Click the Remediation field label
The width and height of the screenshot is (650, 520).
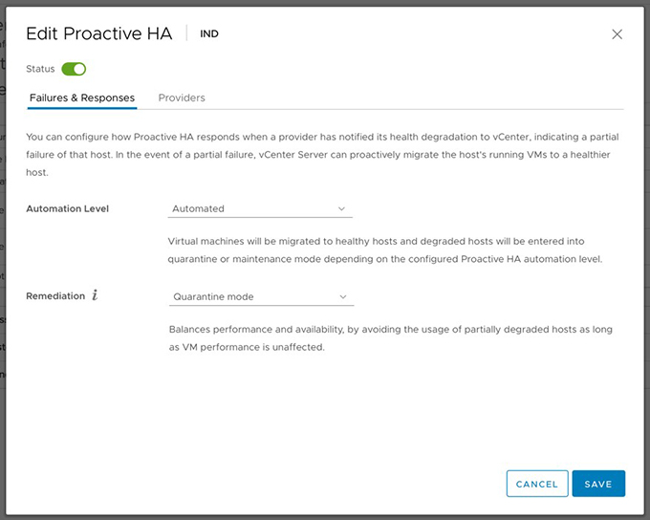point(55,296)
